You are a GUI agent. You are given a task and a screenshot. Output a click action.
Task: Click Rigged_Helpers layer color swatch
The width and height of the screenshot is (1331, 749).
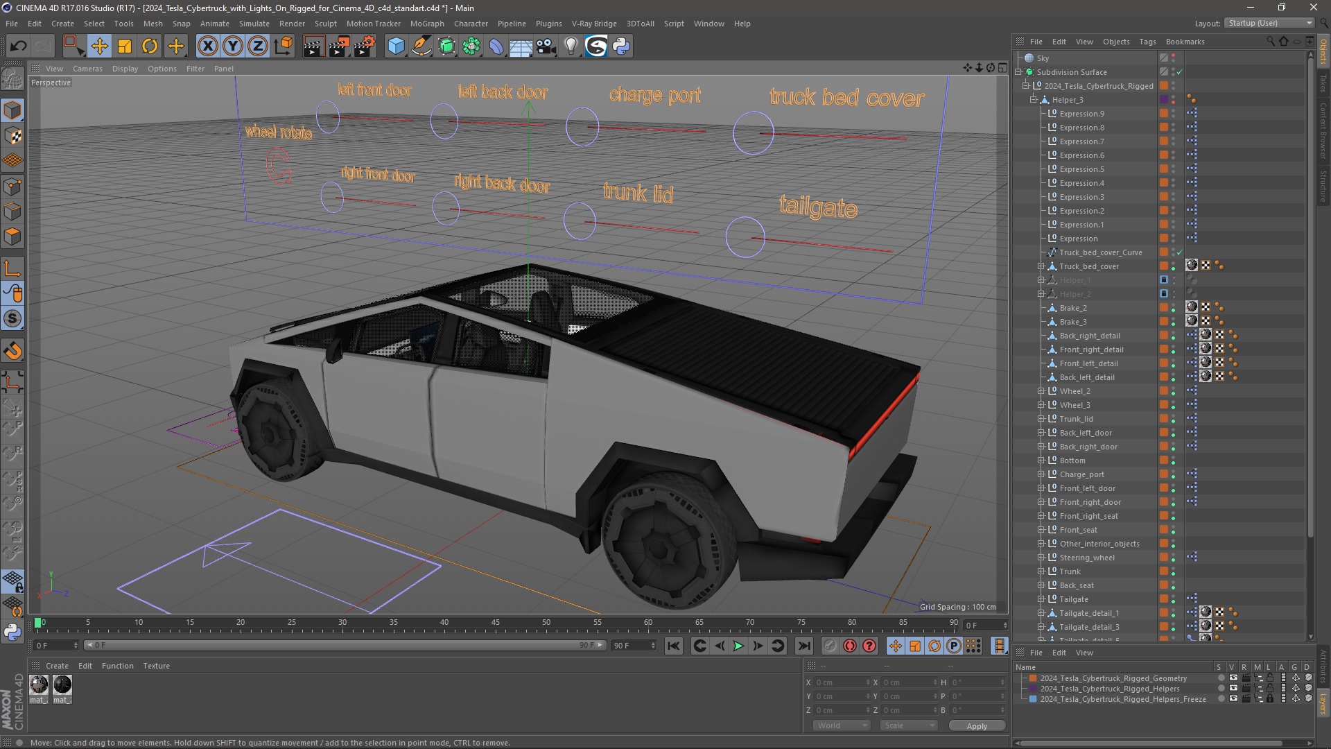point(1033,689)
